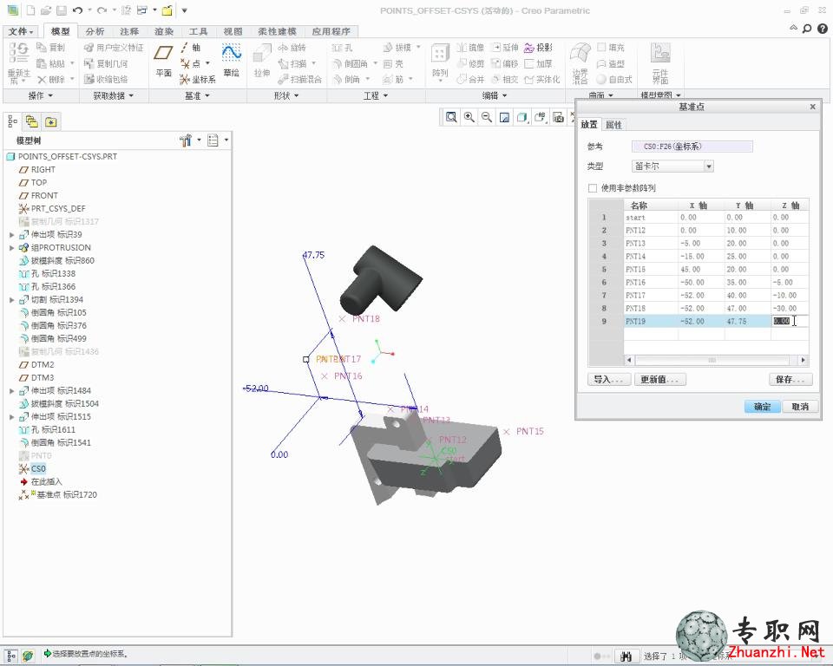
Task: Expand the 伸出项 标识1484 tree node
Action: (11, 390)
